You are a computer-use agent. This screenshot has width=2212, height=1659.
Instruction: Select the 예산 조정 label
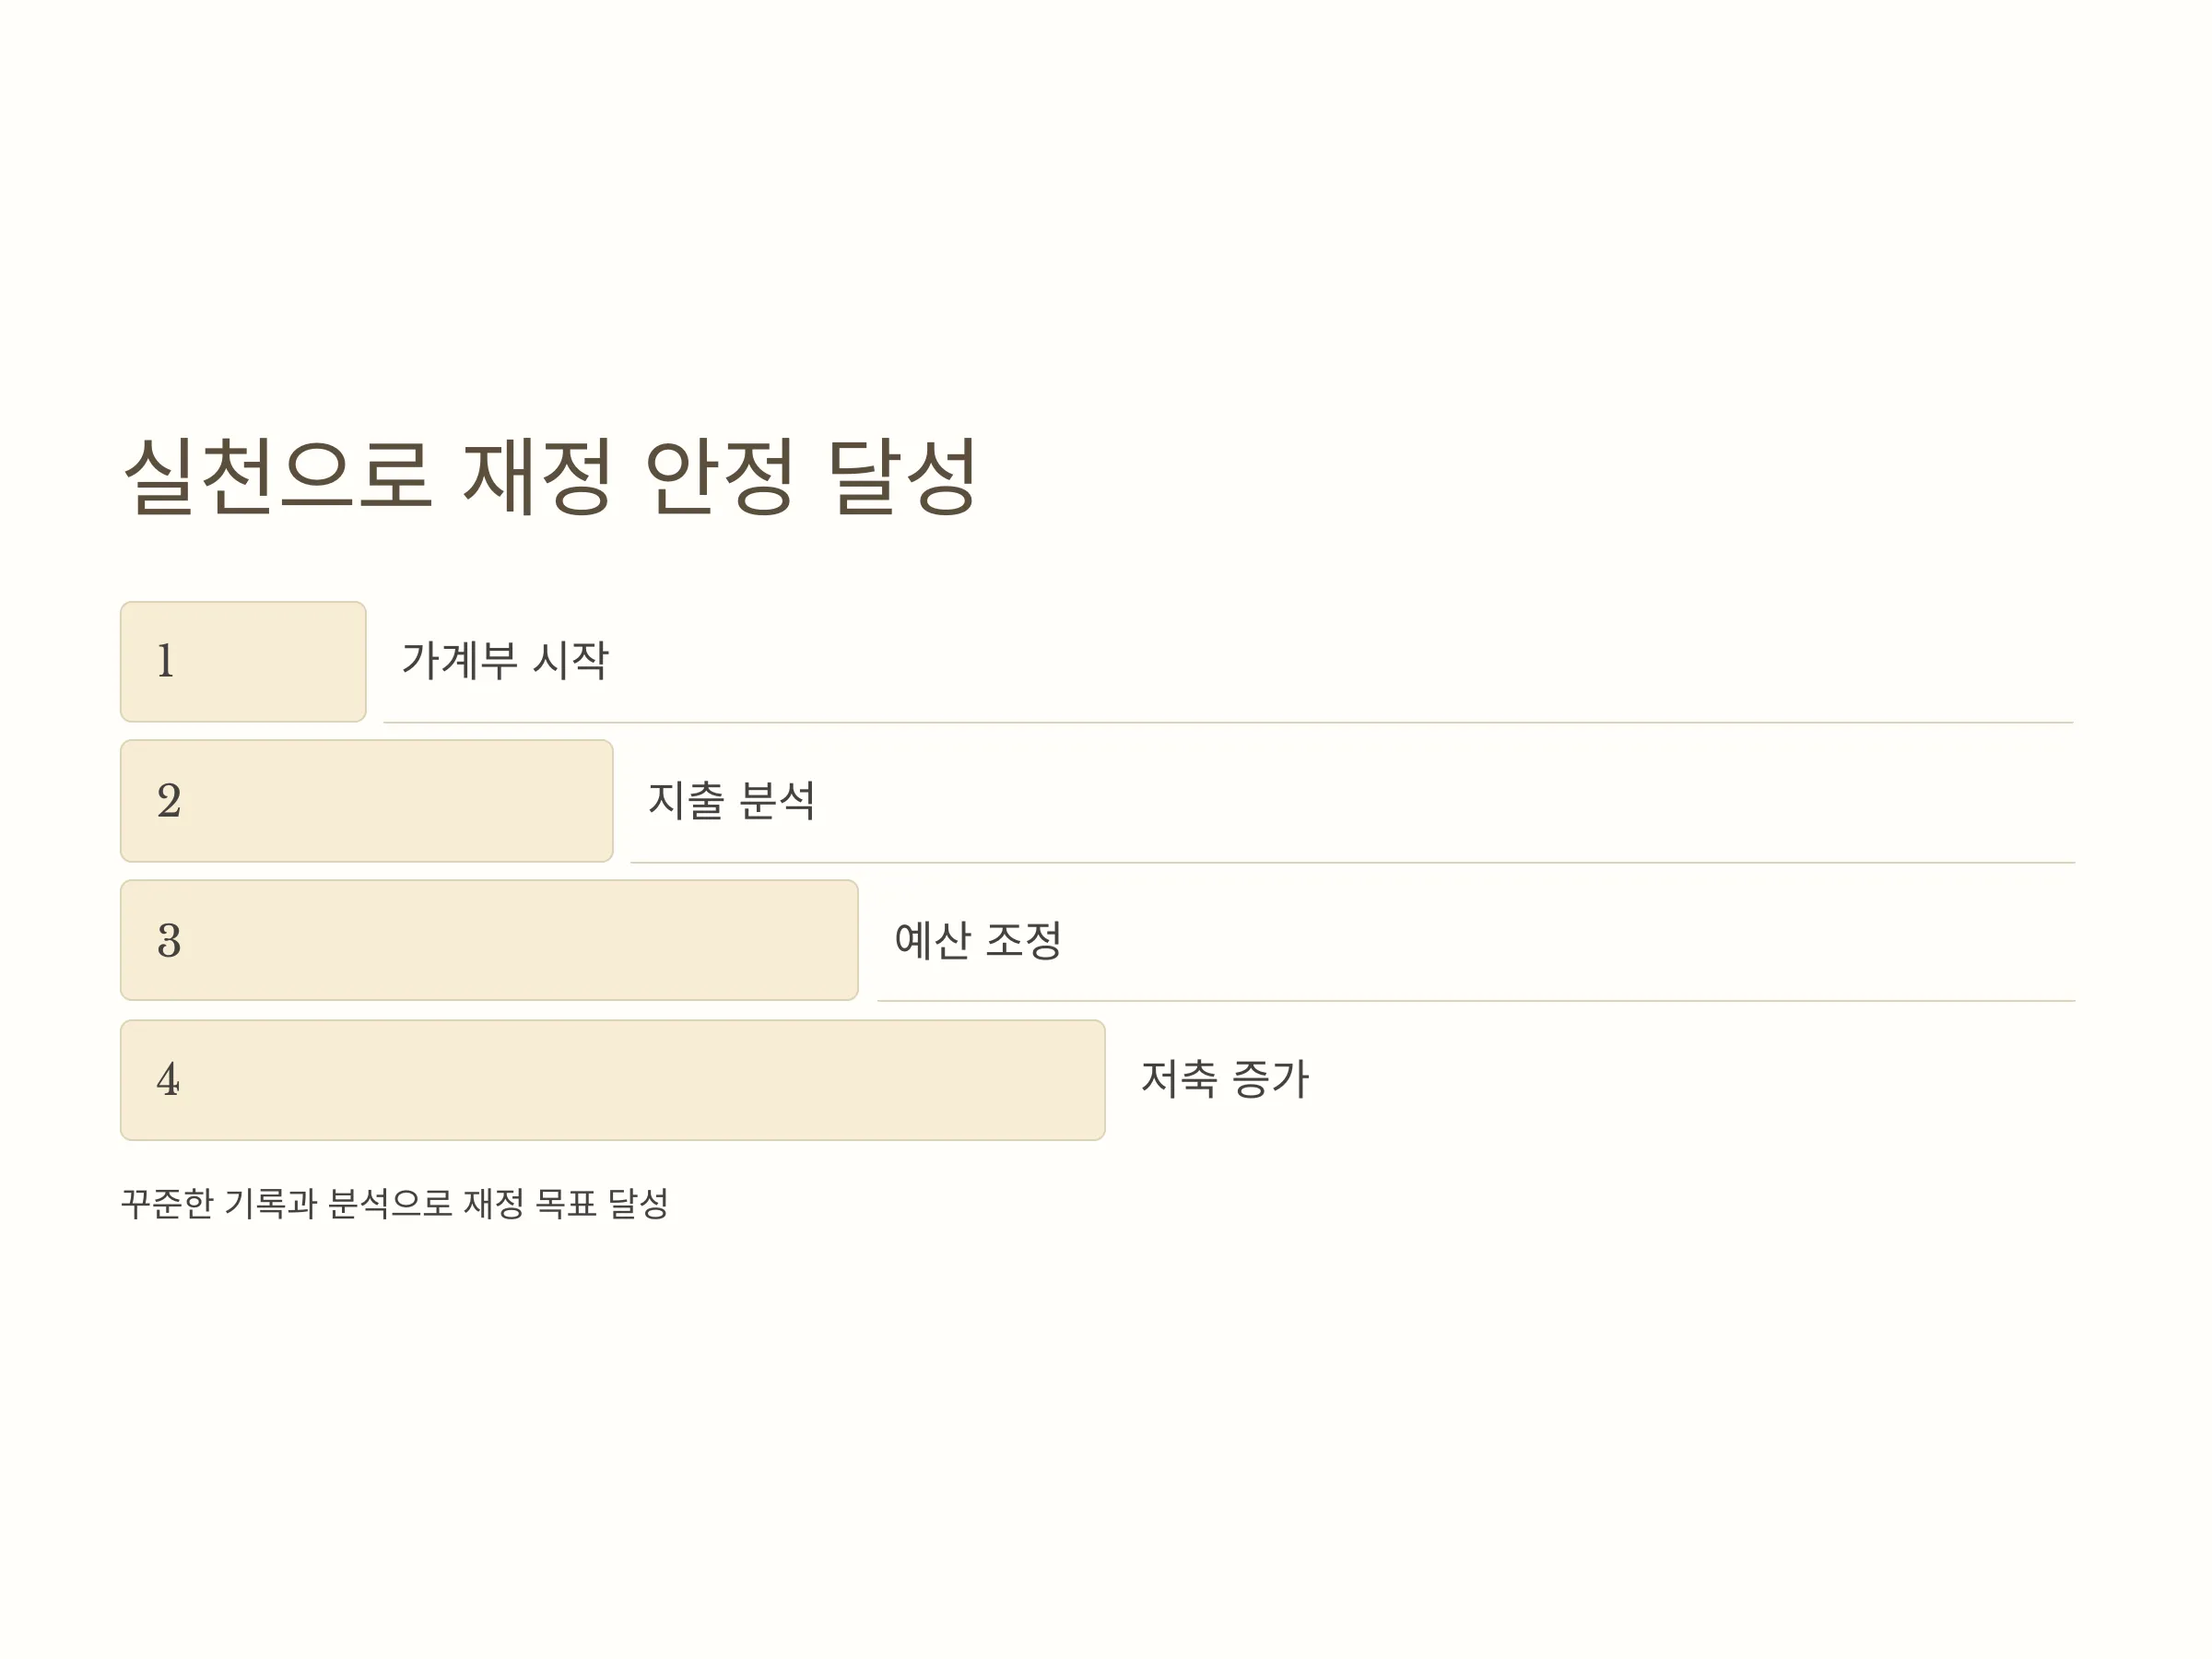click(978, 940)
